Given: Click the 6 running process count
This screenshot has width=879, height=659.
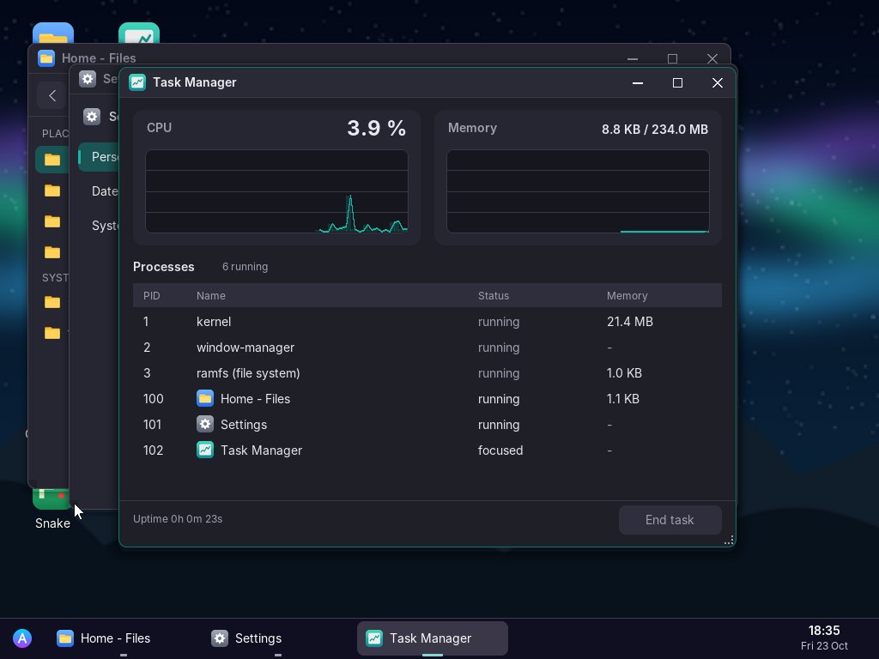Looking at the screenshot, I should 245,267.
